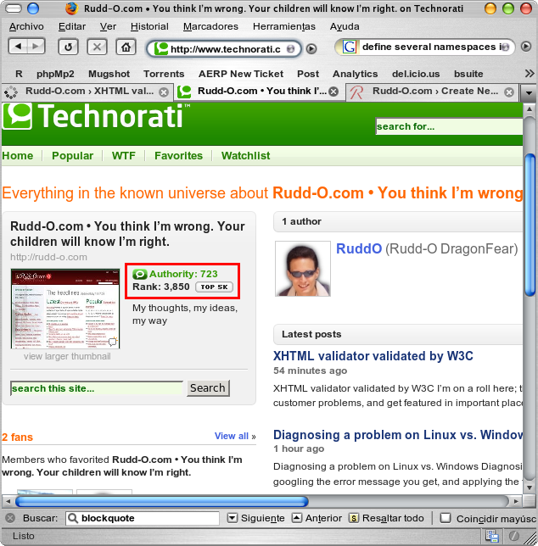
Task: Open the Editar menu
Action: click(72, 26)
